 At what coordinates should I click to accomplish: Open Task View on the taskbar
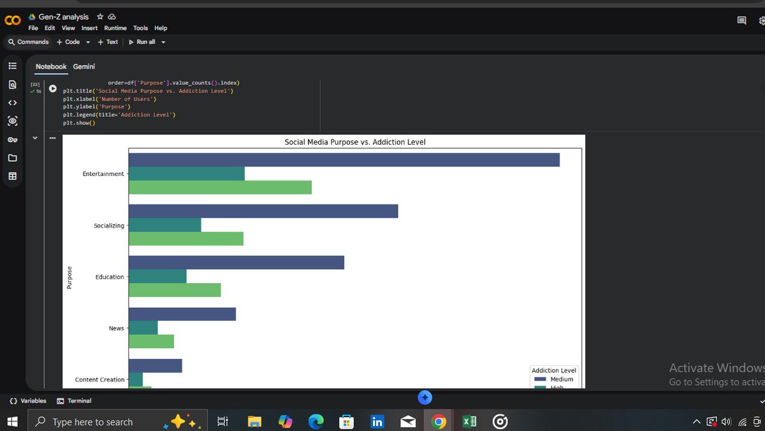pyautogui.click(x=222, y=421)
